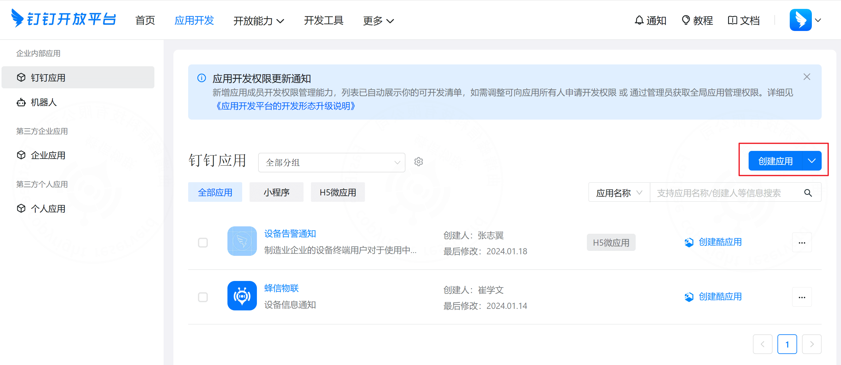Click page number 1
Screen dimensions: 841x365
pos(787,344)
